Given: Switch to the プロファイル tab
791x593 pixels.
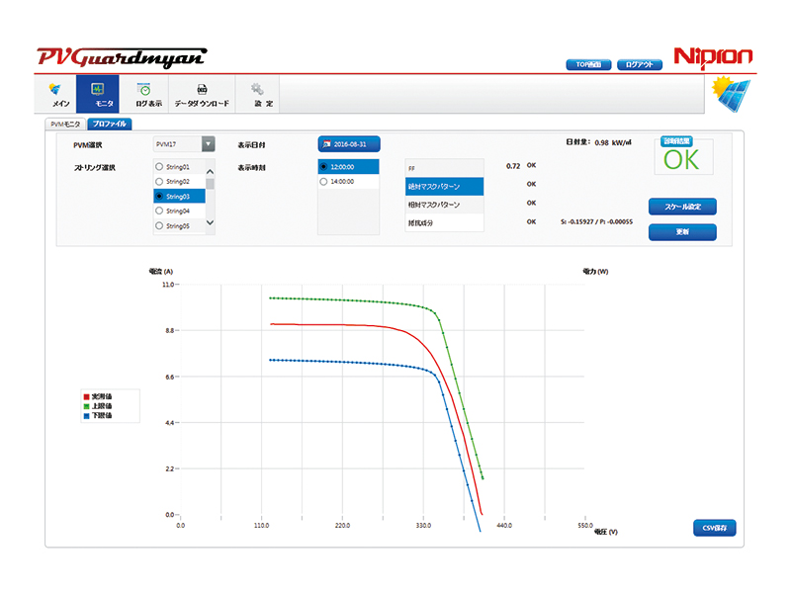Looking at the screenshot, I should pos(109,125).
